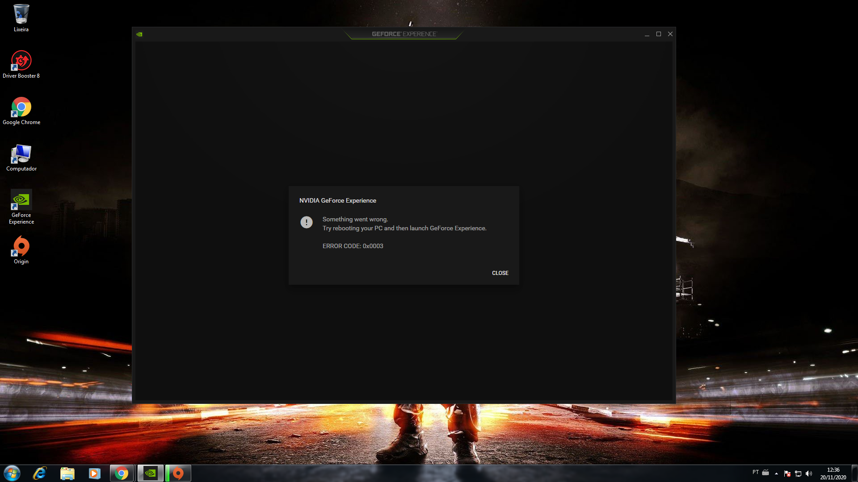
Task: Select GeForce Experience desktop shortcut
Action: point(21,207)
